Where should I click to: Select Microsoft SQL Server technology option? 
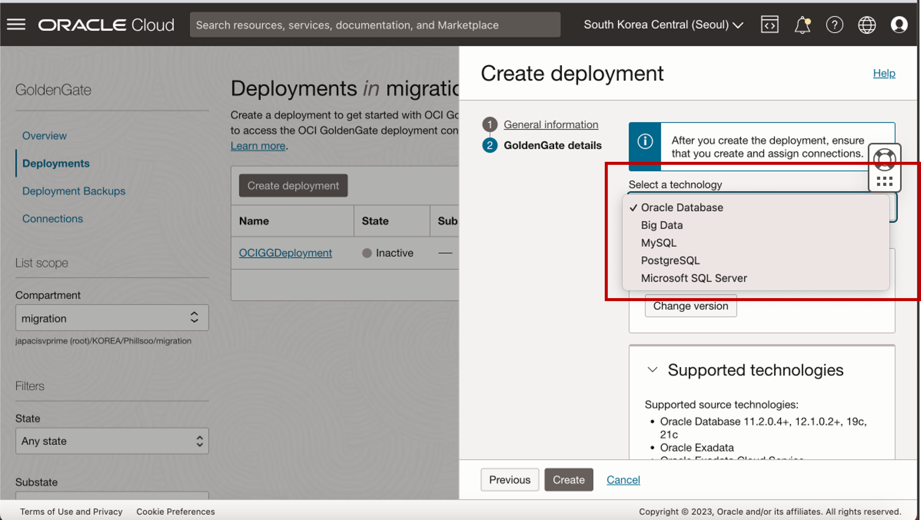pyautogui.click(x=756, y=278)
